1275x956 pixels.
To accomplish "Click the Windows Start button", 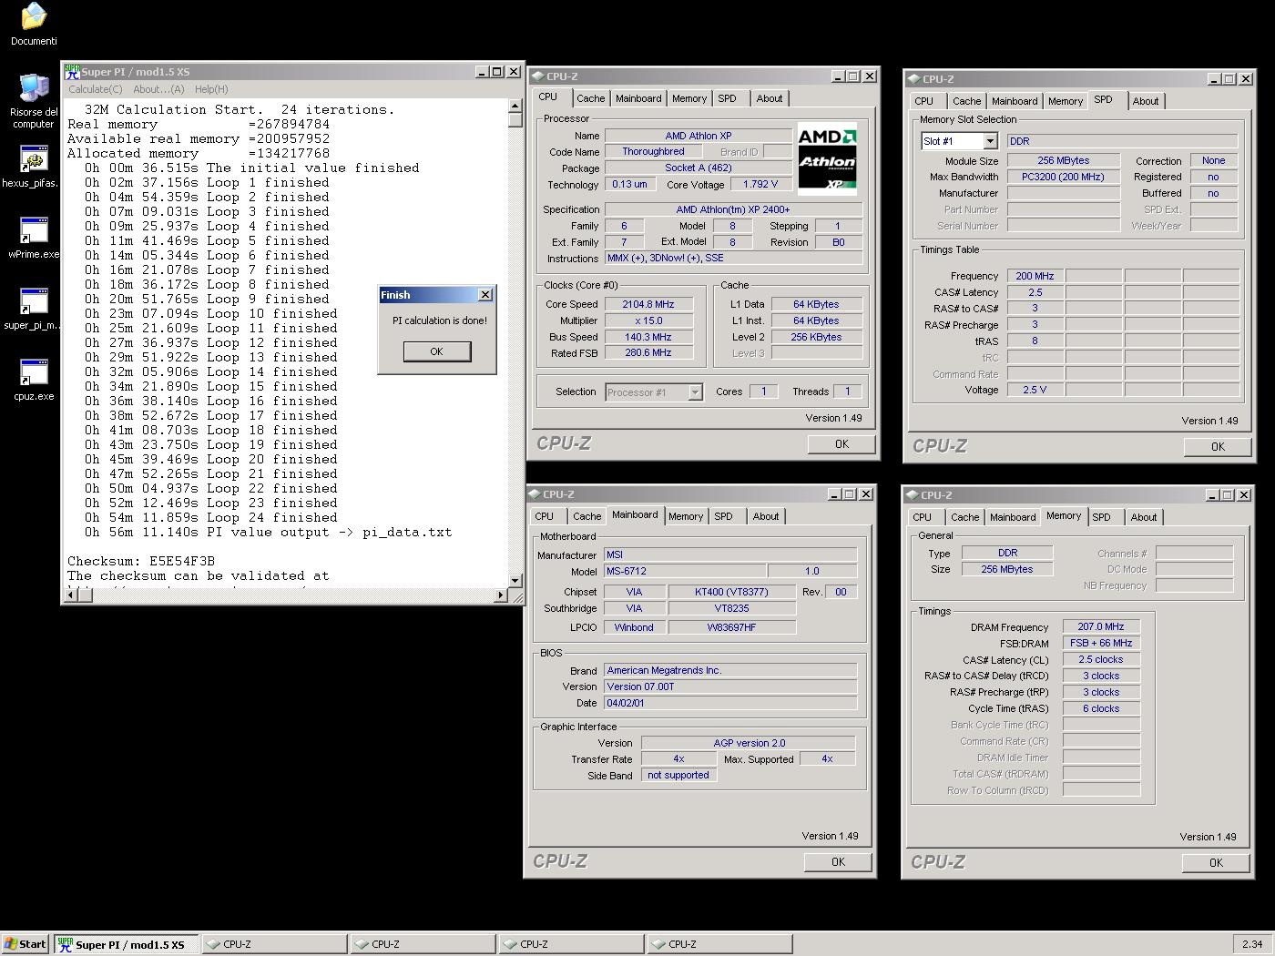I will tap(25, 944).
